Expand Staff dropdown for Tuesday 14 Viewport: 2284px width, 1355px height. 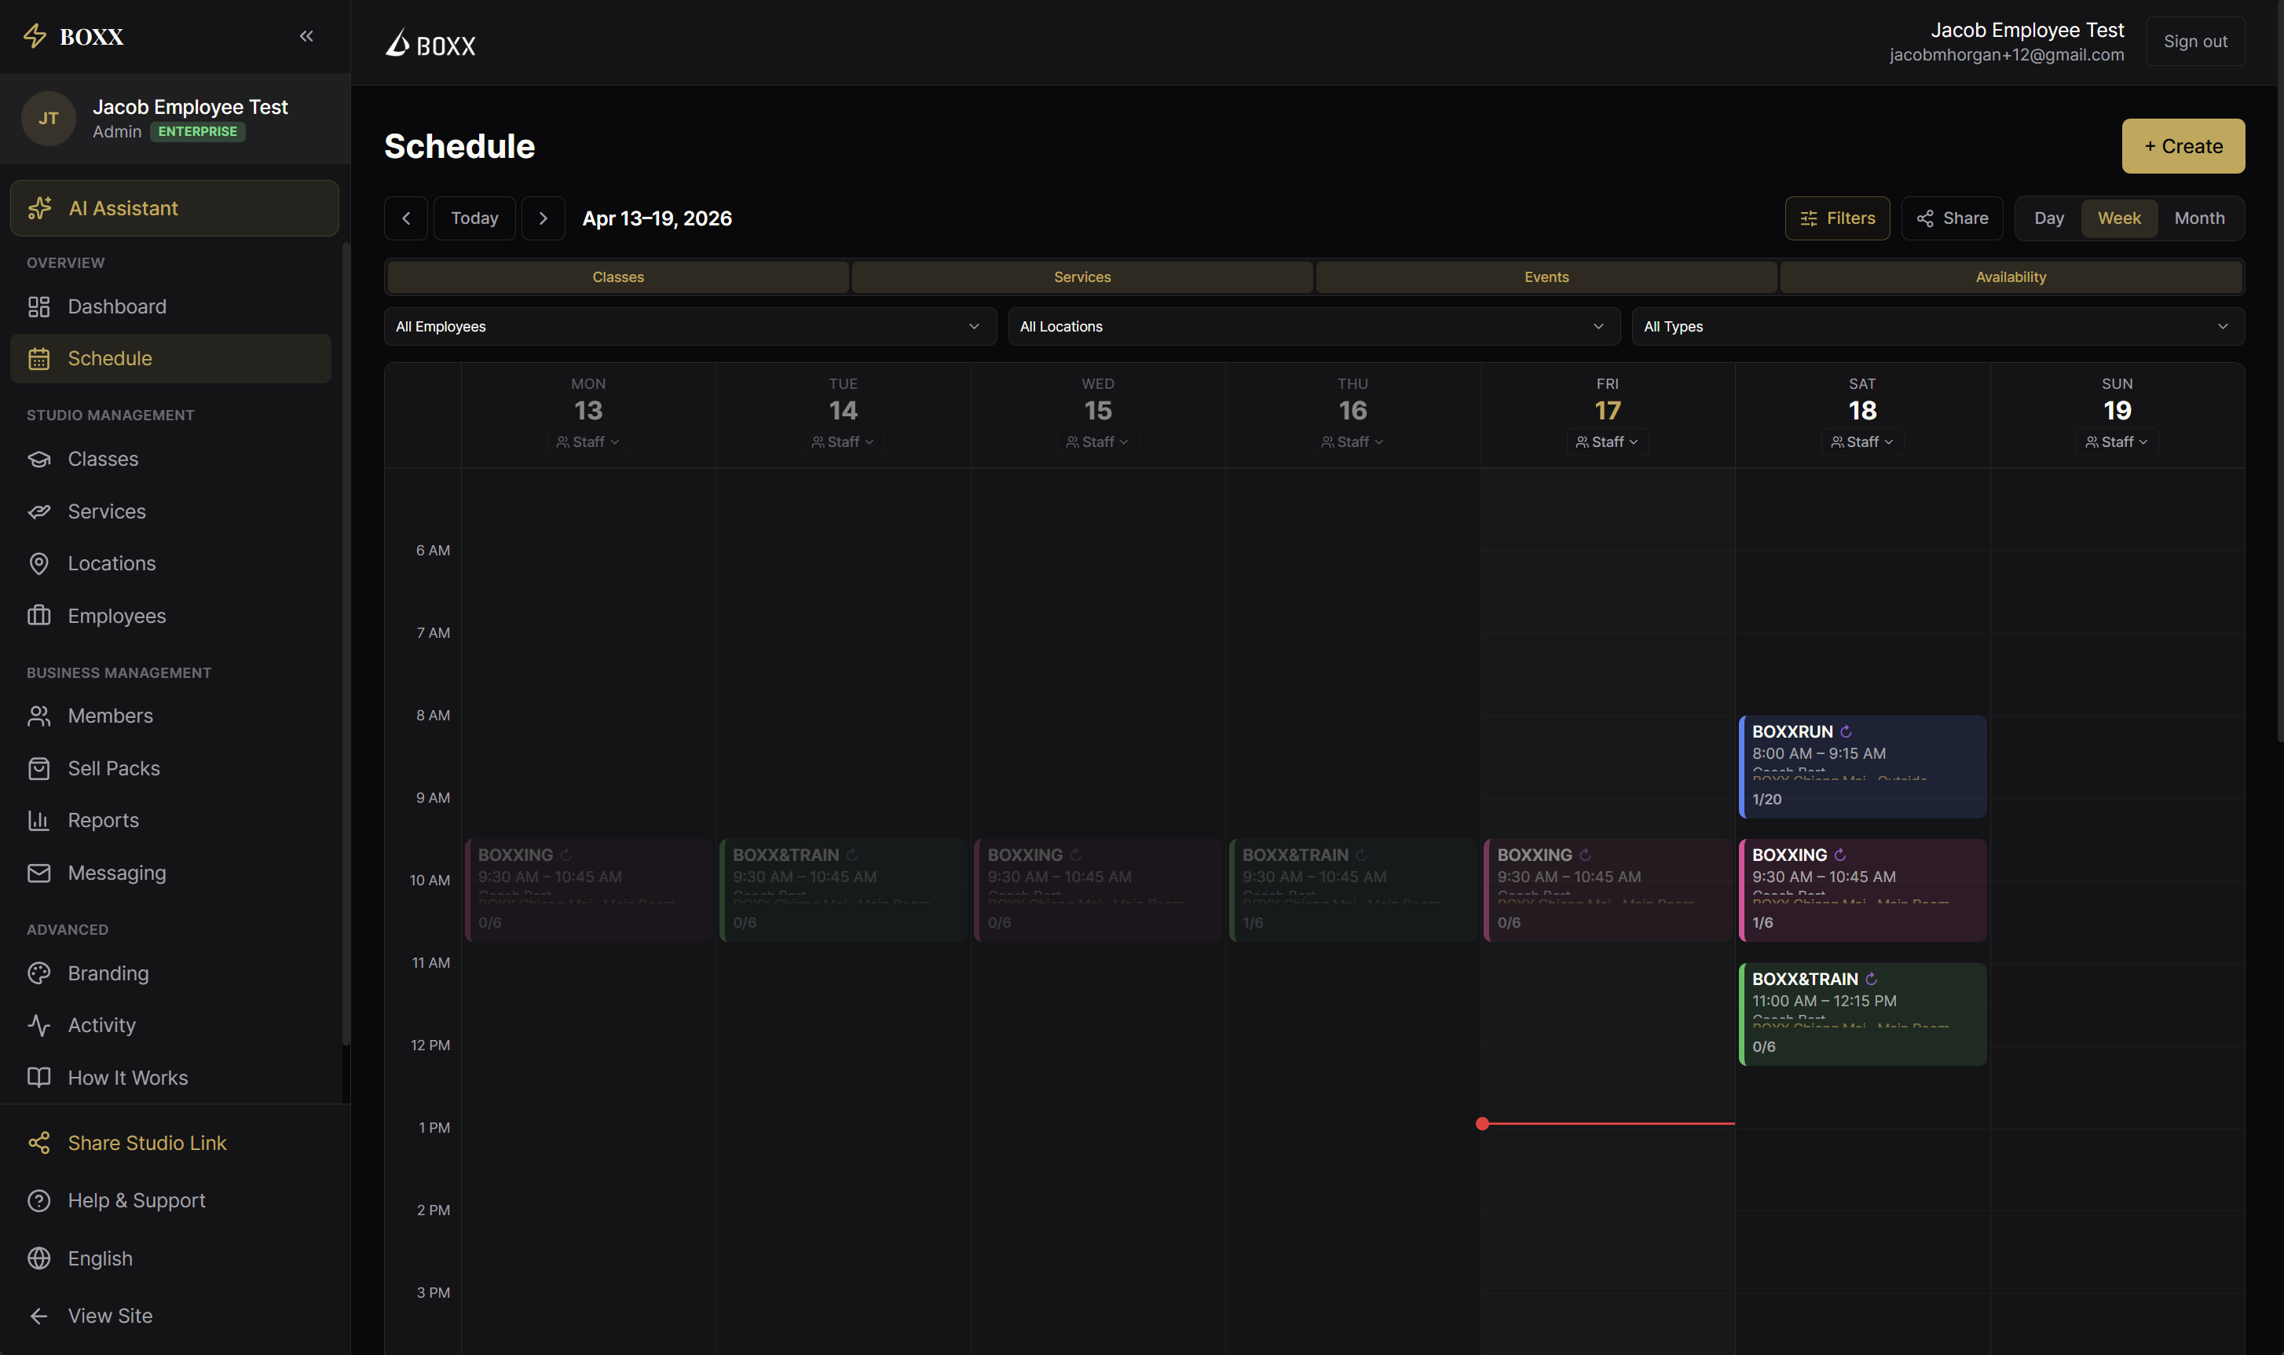tap(843, 442)
